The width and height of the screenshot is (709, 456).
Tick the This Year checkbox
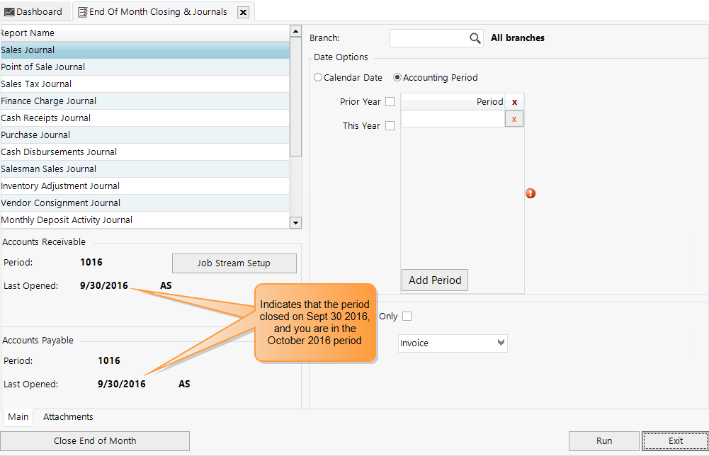[x=390, y=126]
